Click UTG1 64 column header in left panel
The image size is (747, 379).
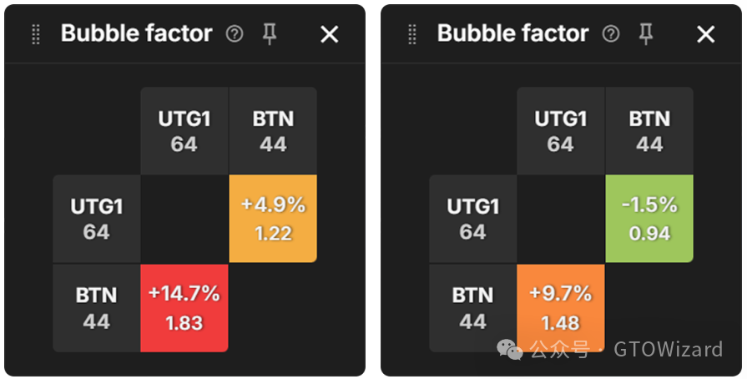tap(184, 131)
